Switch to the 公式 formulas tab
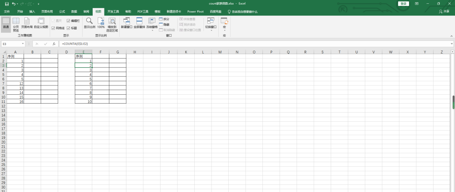The image size is (455, 192). [x=62, y=12]
